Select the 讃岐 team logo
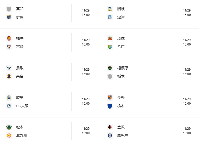The width and height of the screenshot is (199, 147). [110, 9]
